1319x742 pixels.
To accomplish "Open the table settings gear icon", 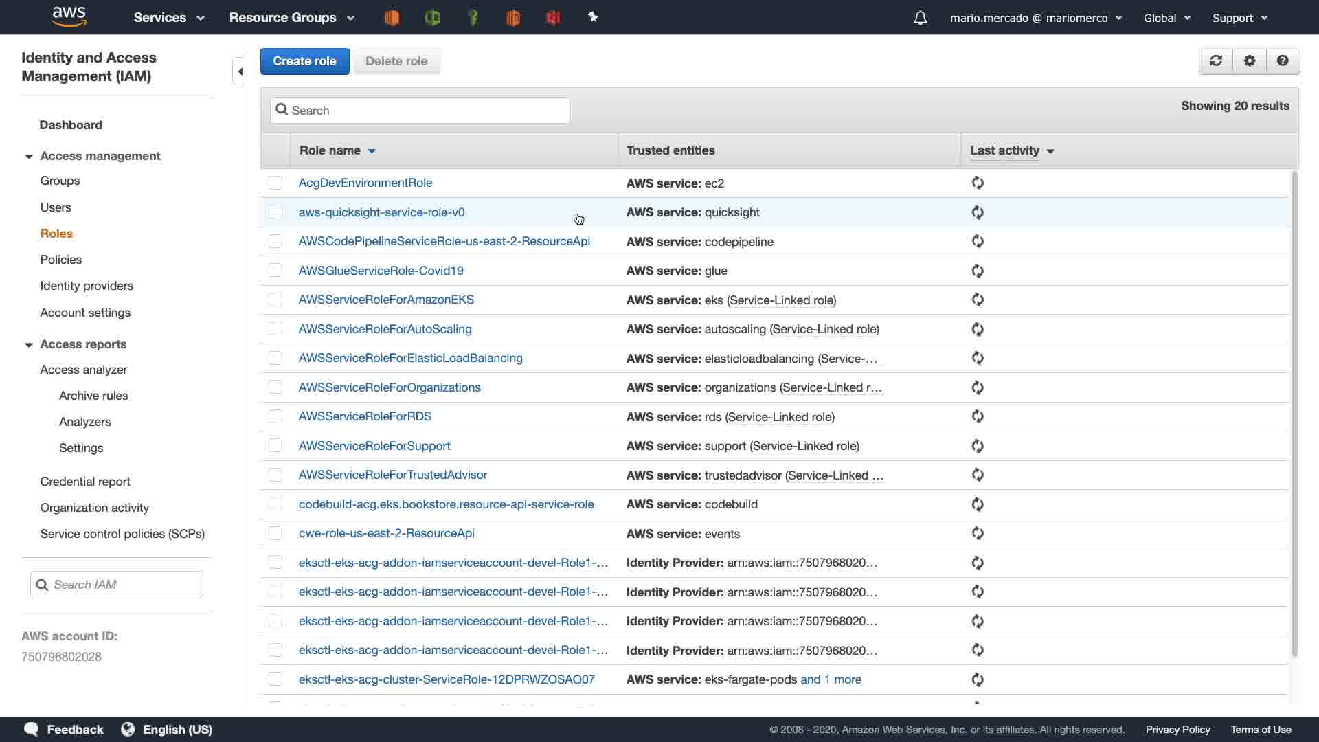I will (x=1250, y=60).
